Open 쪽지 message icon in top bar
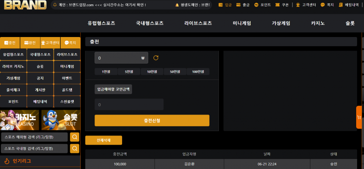Viewport: 364px width, 169px height. [x=323, y=5]
